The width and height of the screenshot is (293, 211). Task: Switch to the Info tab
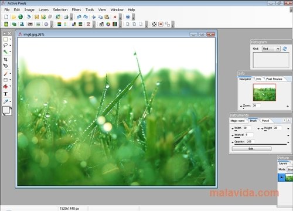[x=258, y=79]
